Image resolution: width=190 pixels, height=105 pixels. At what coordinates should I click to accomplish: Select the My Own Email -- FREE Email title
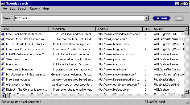[x=27, y=74]
